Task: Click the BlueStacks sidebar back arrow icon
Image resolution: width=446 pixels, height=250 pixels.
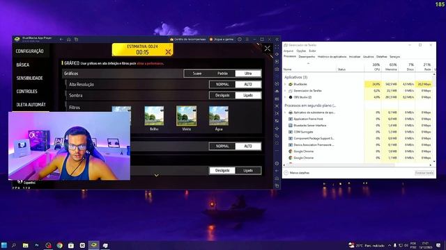Action: point(277,171)
